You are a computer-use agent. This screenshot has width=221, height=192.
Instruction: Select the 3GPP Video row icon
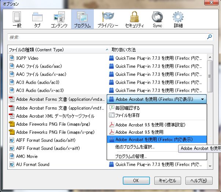12,58
